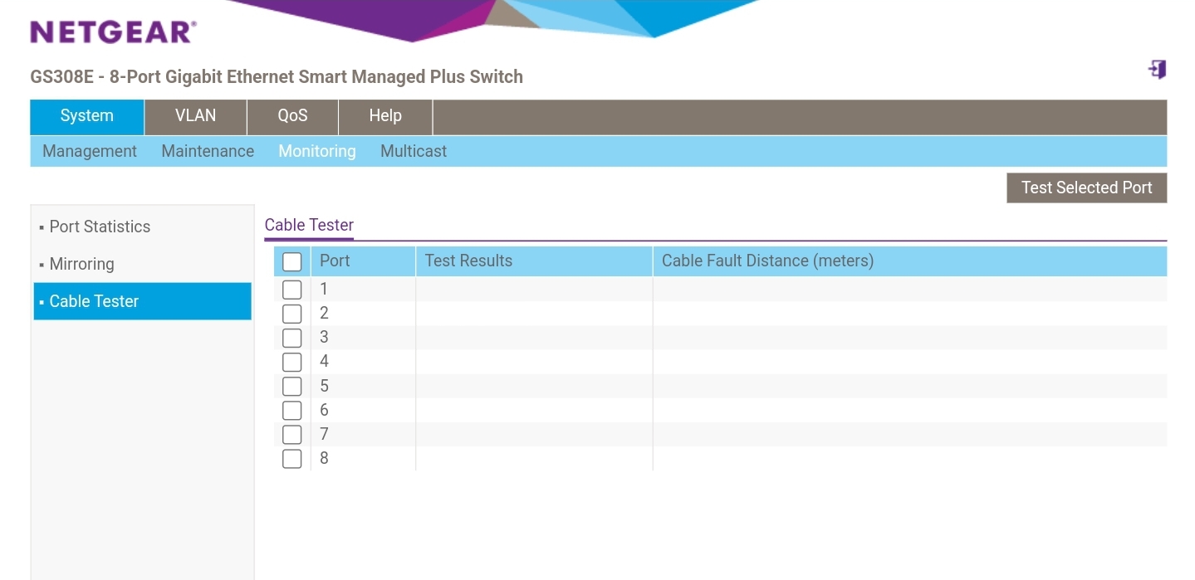Click the NETGEAR logo
This screenshot has width=1195, height=580.
coord(113,32)
